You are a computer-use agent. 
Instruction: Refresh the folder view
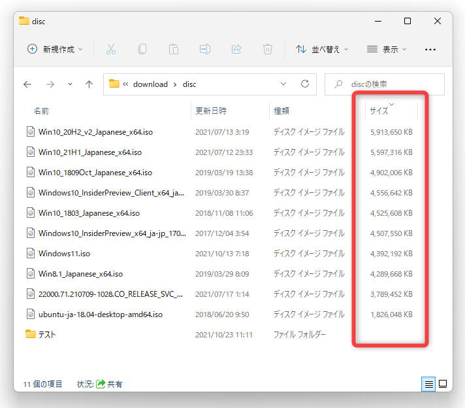click(305, 84)
